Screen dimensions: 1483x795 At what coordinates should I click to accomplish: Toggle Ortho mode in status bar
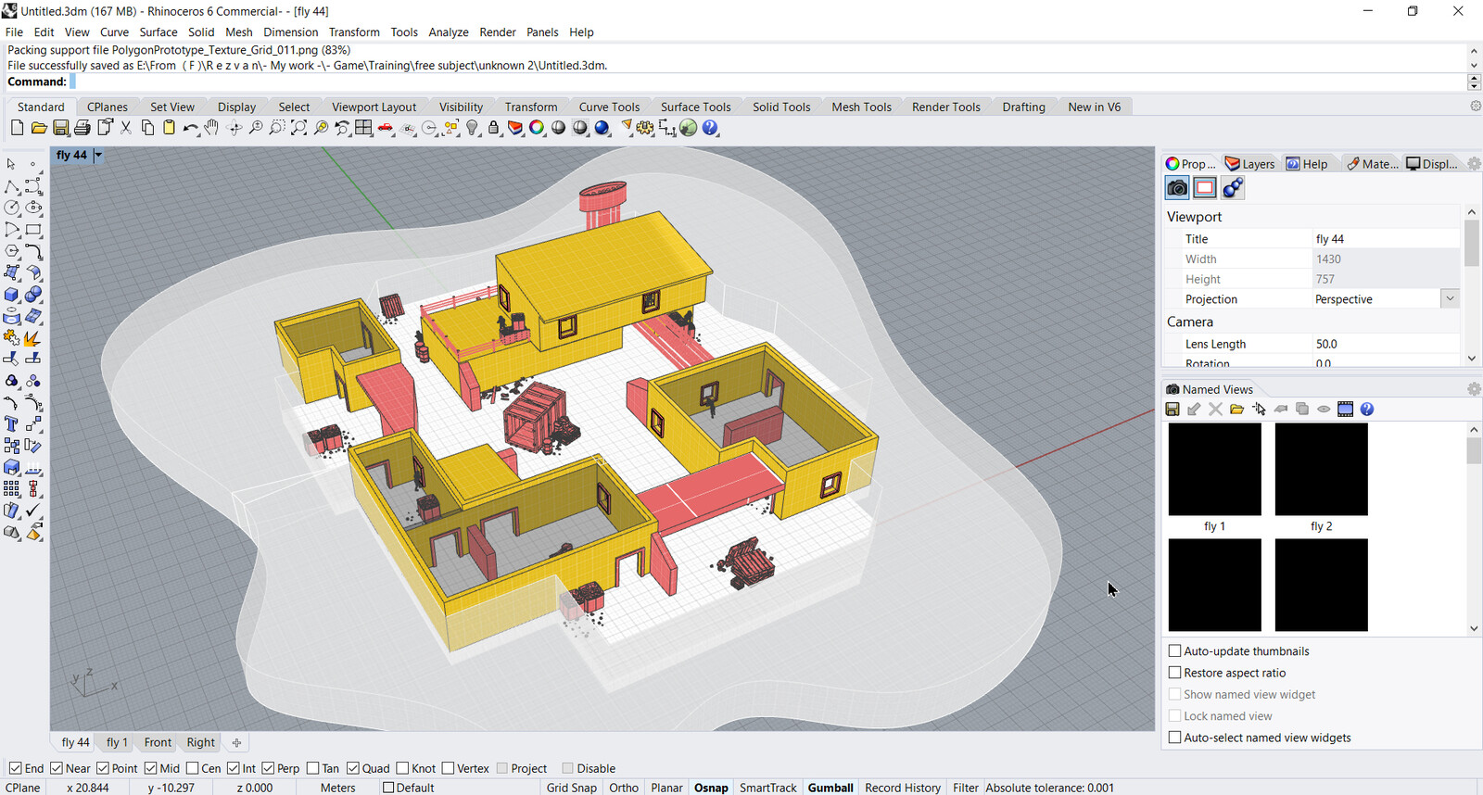[x=624, y=788]
